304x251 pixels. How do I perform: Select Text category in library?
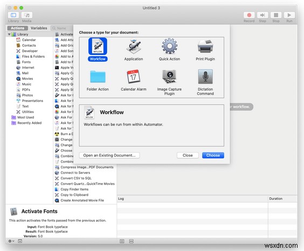click(x=25, y=106)
